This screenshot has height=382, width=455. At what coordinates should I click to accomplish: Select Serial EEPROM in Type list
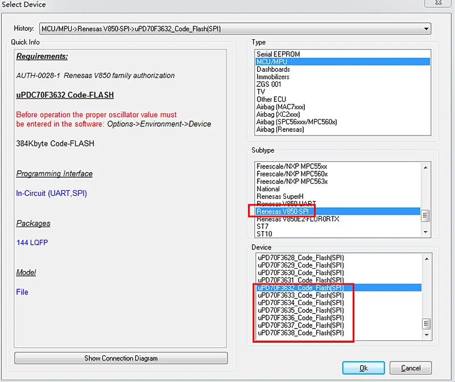tap(342, 54)
